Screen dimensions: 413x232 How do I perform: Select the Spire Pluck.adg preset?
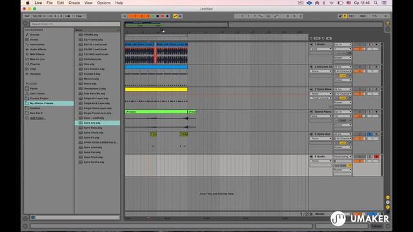93,157
